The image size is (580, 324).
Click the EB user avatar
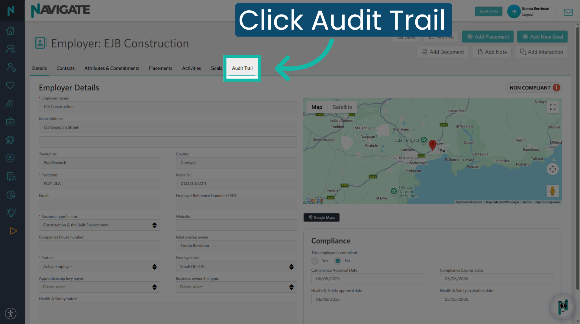click(x=514, y=11)
